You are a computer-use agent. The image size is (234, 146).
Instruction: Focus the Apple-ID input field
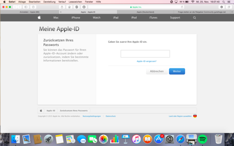coord(145,54)
